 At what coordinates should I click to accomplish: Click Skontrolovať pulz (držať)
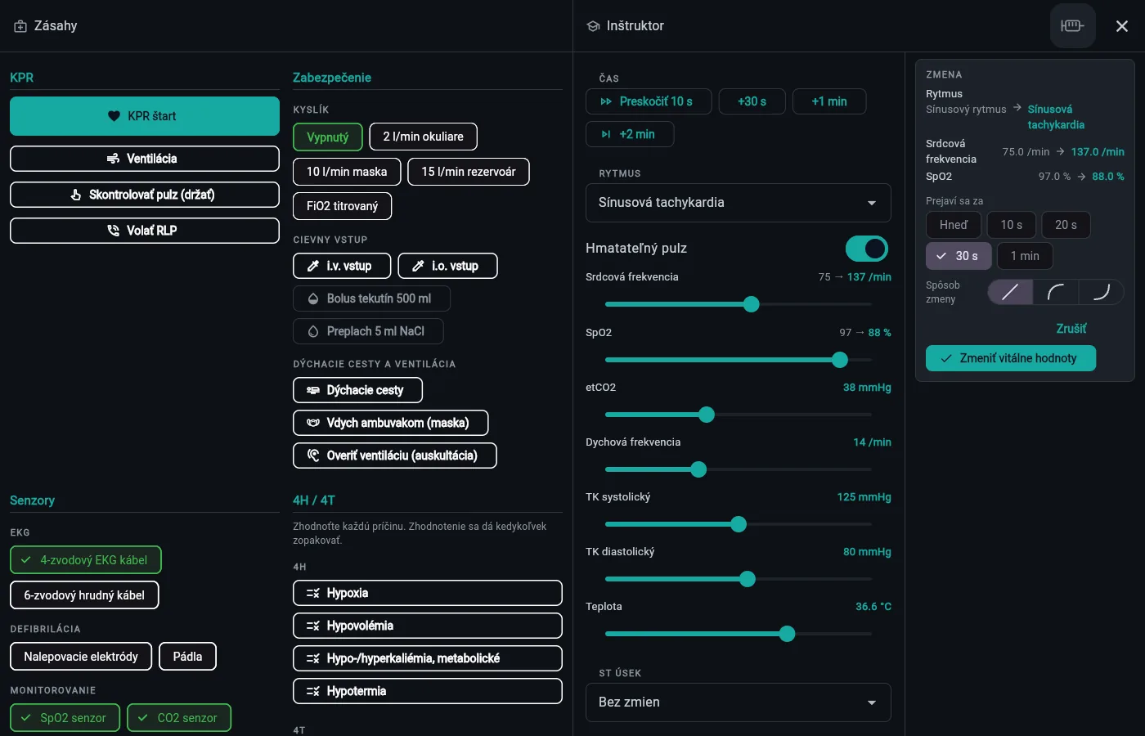[x=145, y=195]
